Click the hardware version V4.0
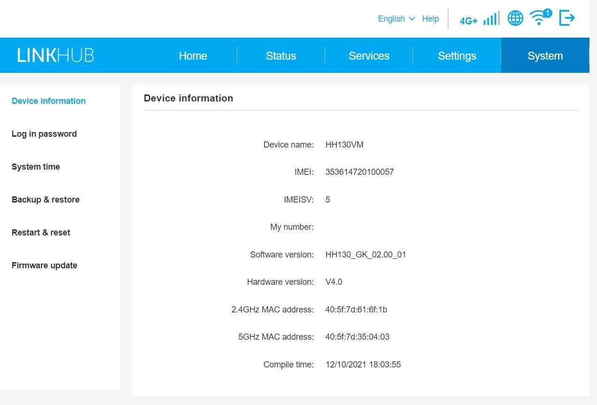Image resolution: width=597 pixels, height=405 pixels. [x=334, y=282]
